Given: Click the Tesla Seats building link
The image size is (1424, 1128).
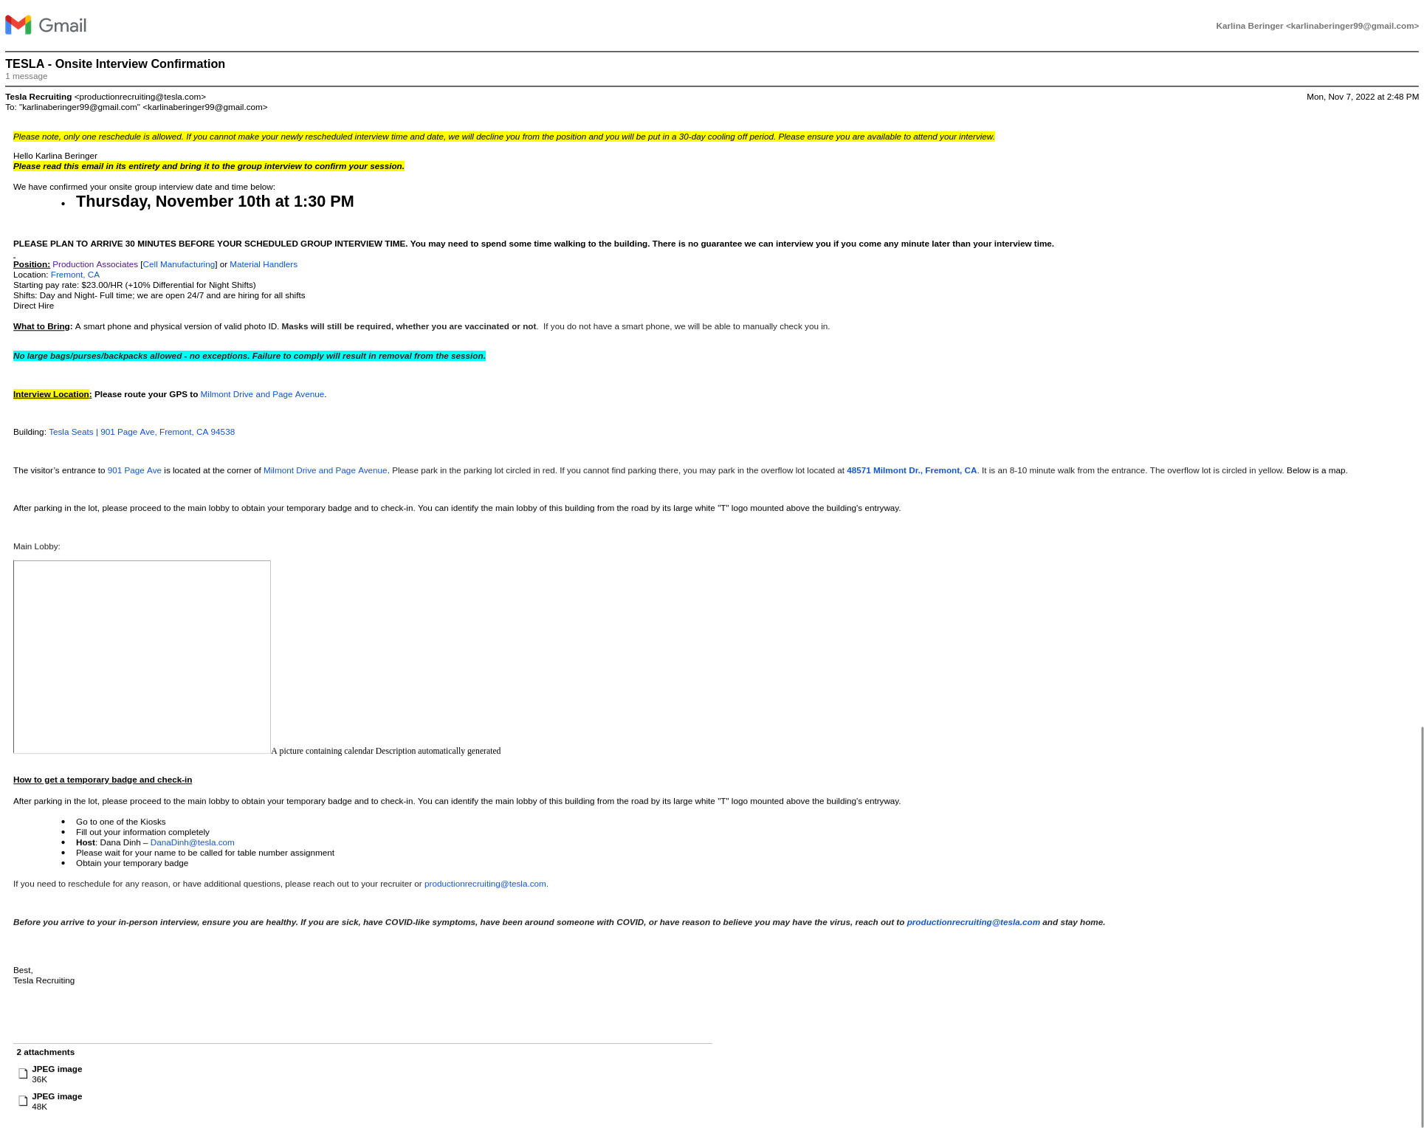Looking at the screenshot, I should pyautogui.click(x=71, y=432).
